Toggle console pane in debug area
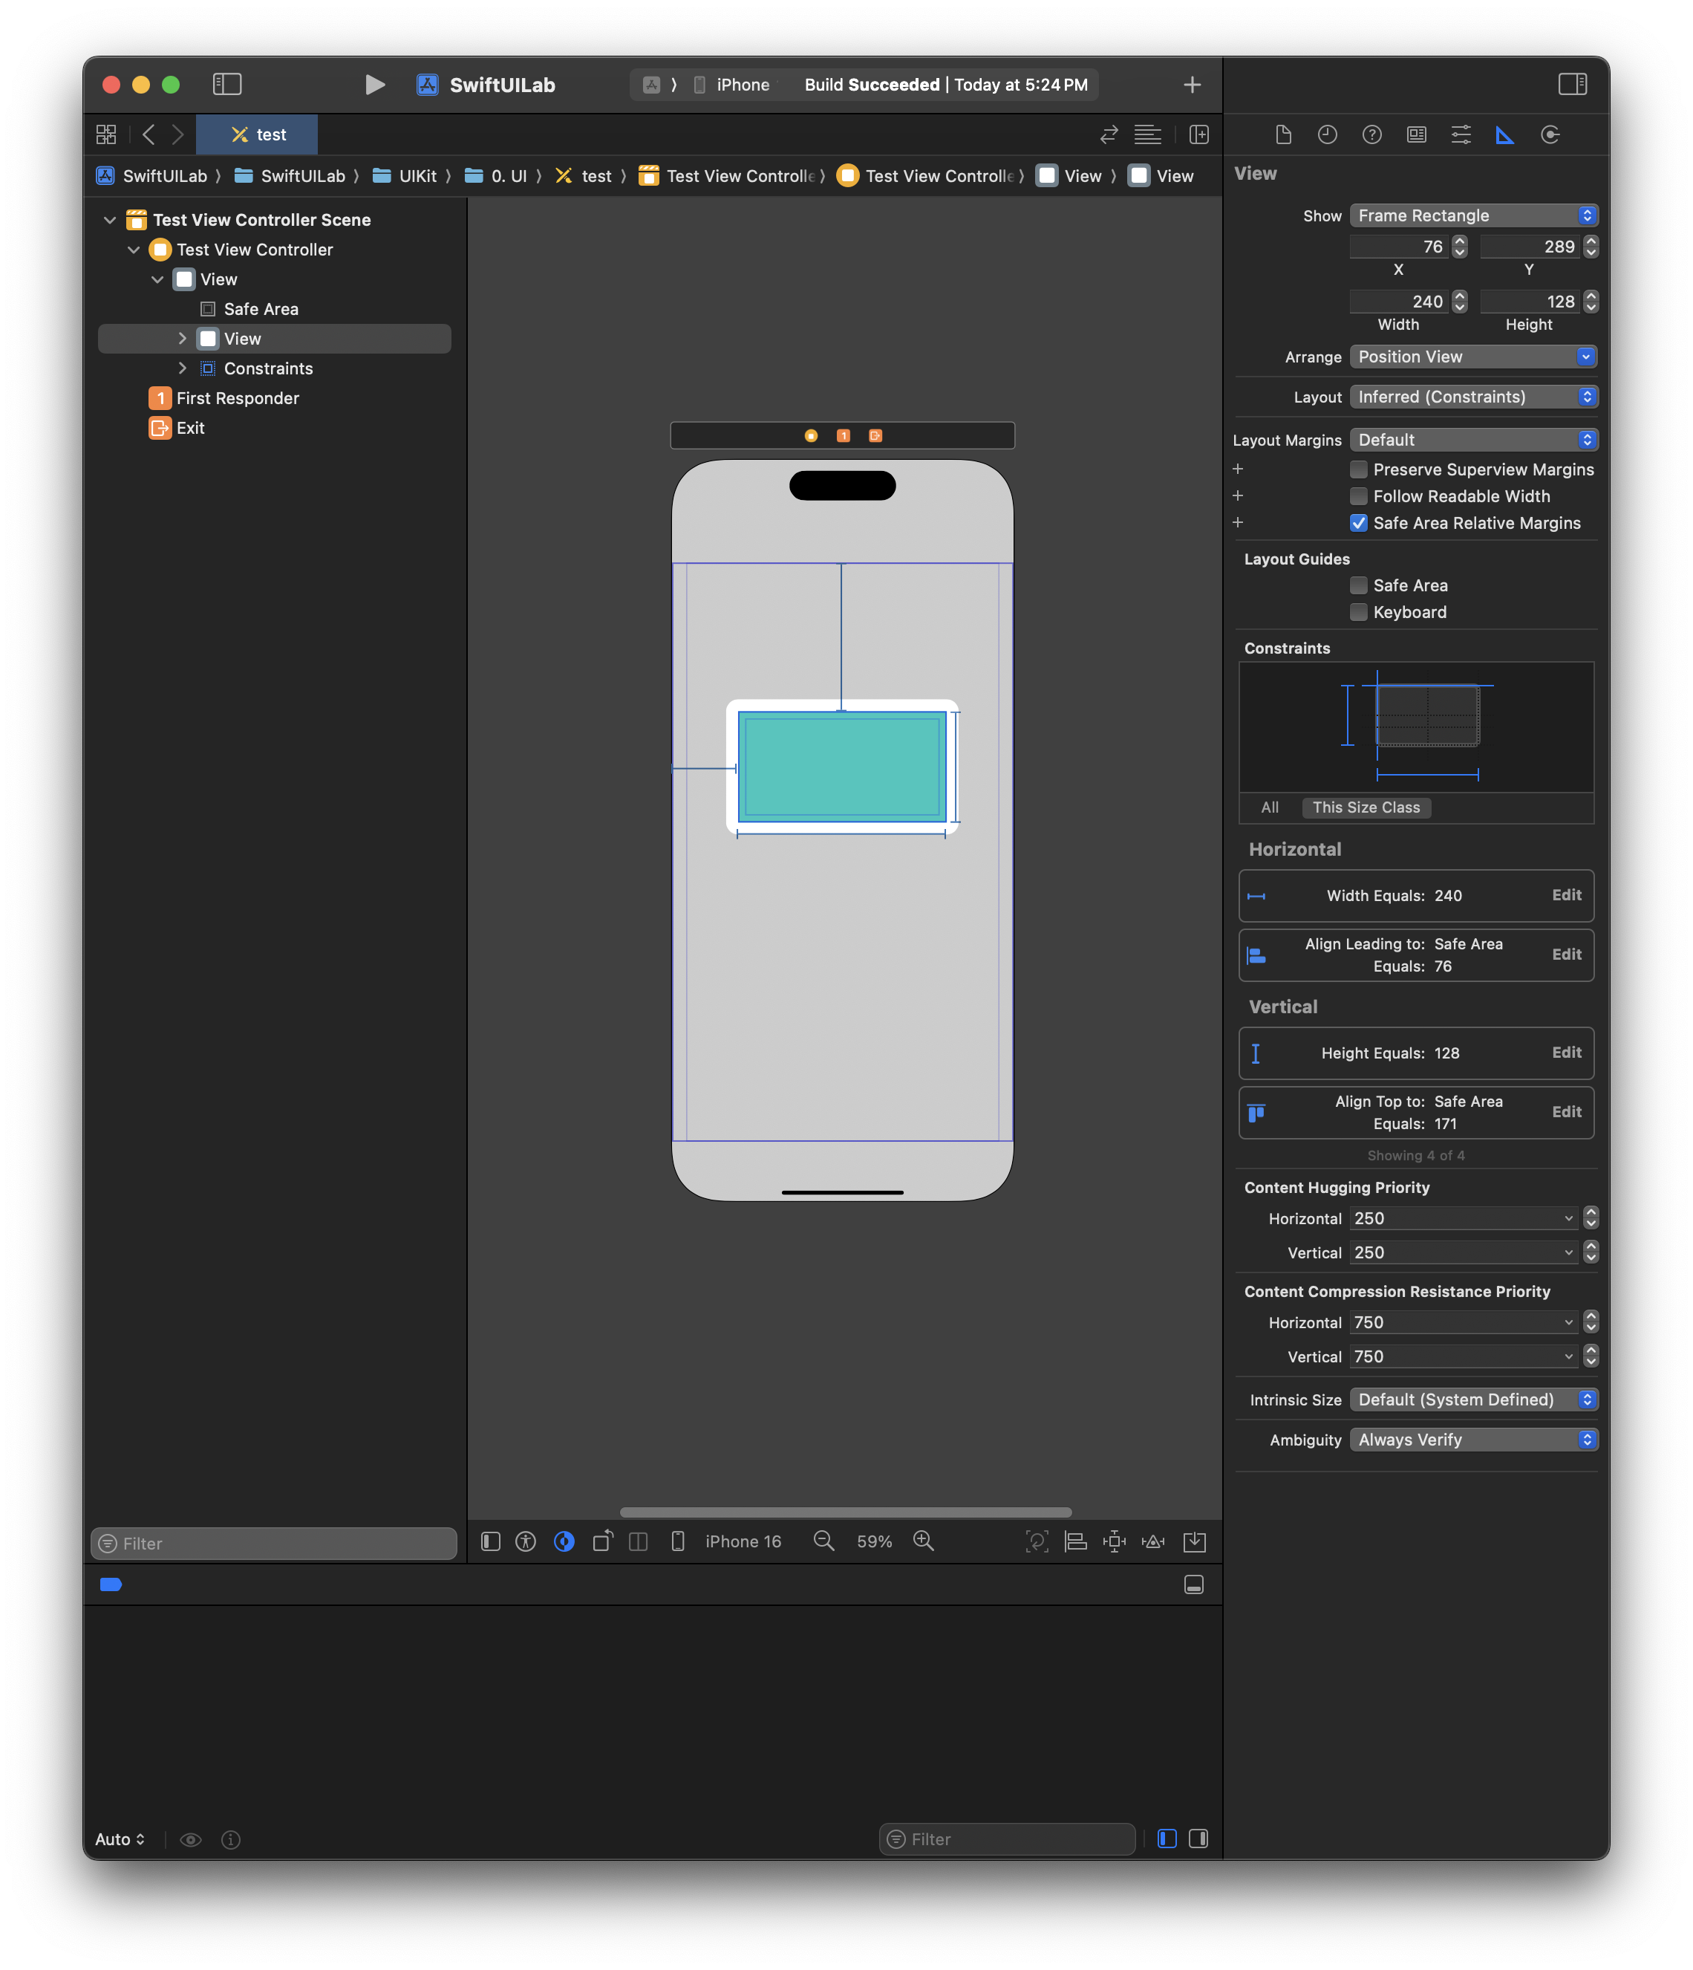1693x1970 pixels. (x=1198, y=1838)
